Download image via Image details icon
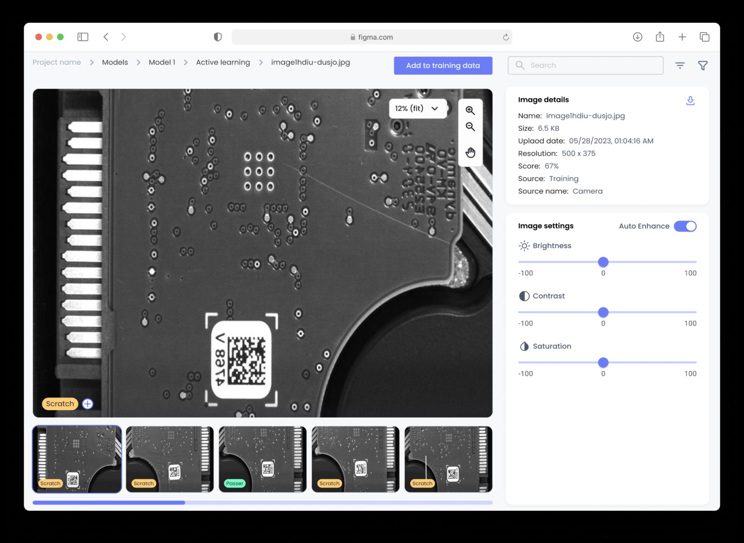The height and width of the screenshot is (543, 744). [x=690, y=101]
